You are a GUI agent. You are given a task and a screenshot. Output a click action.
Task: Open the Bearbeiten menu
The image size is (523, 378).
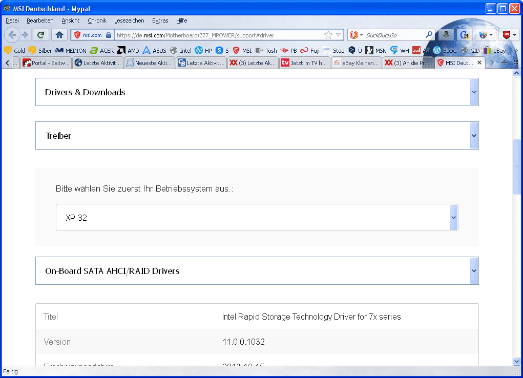40,20
